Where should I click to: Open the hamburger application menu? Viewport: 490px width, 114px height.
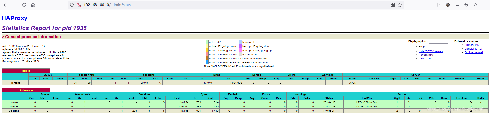pyautogui.click(x=484, y=5)
